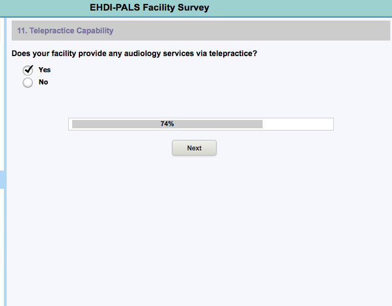Click the EHDI-PALS Facility Survey title

pyautogui.click(x=149, y=8)
